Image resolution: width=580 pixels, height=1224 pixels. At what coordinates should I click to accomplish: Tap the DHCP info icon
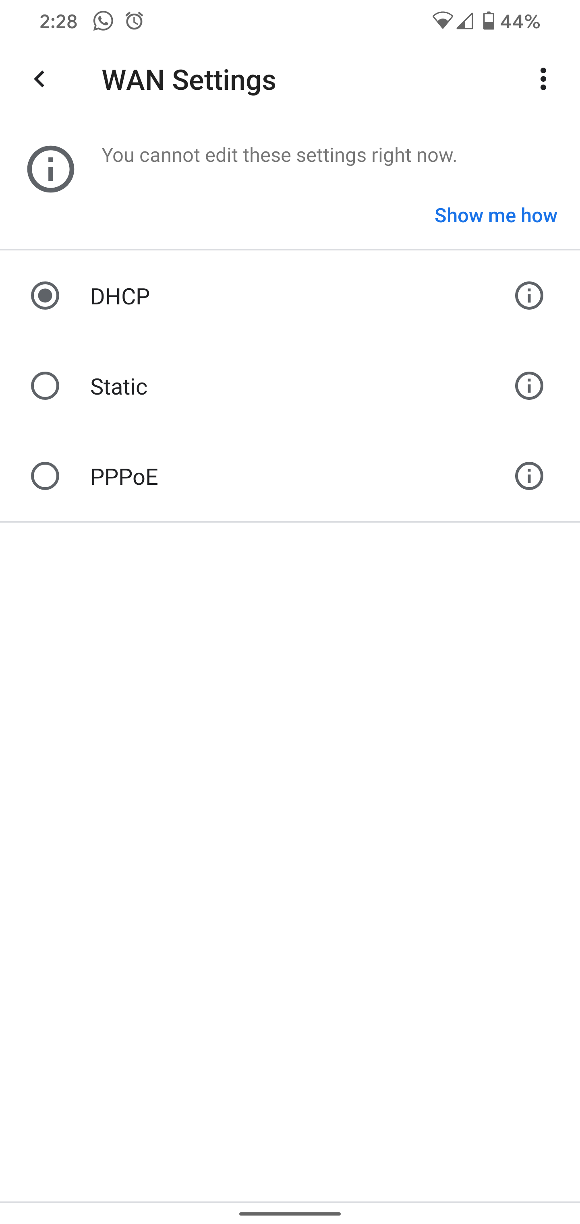[x=529, y=296]
